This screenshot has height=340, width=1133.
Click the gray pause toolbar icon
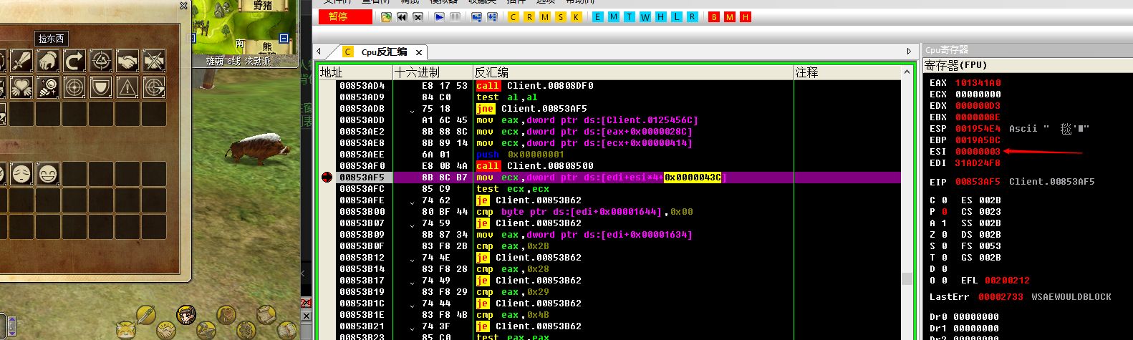[x=455, y=16]
